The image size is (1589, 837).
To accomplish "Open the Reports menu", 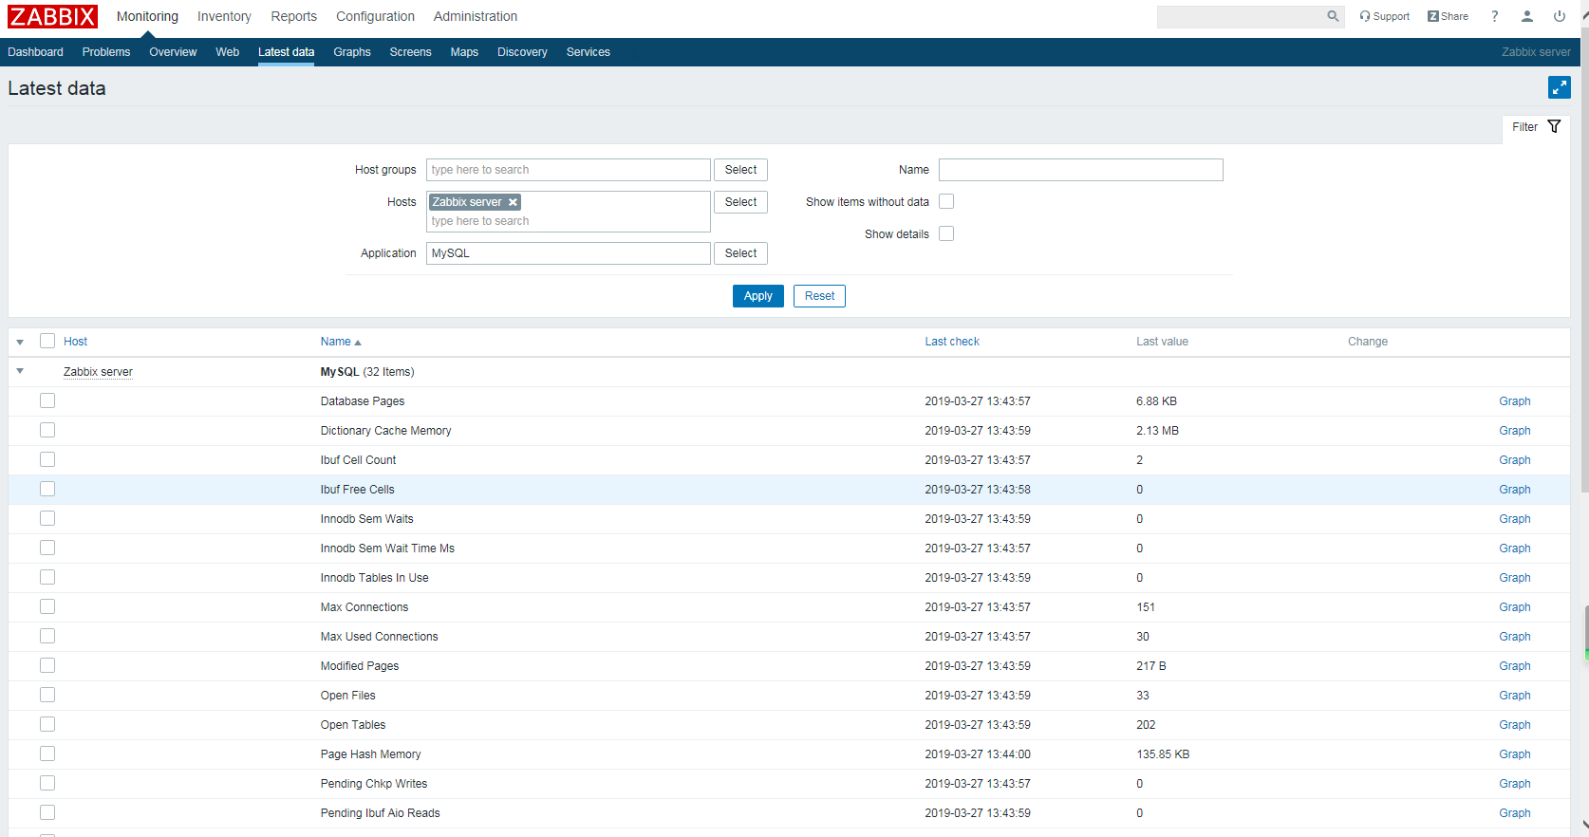I will (294, 16).
